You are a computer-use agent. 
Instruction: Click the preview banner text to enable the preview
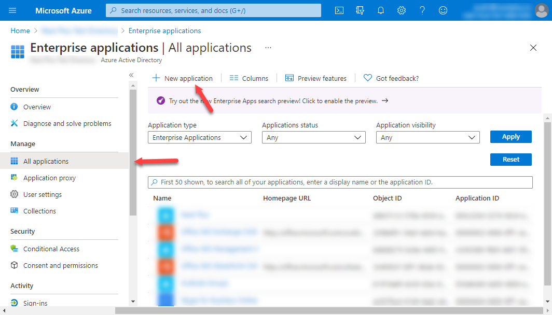[273, 101]
